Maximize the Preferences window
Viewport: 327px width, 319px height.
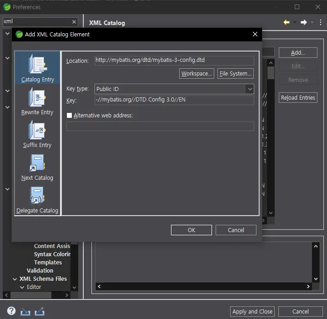tap(297, 7)
